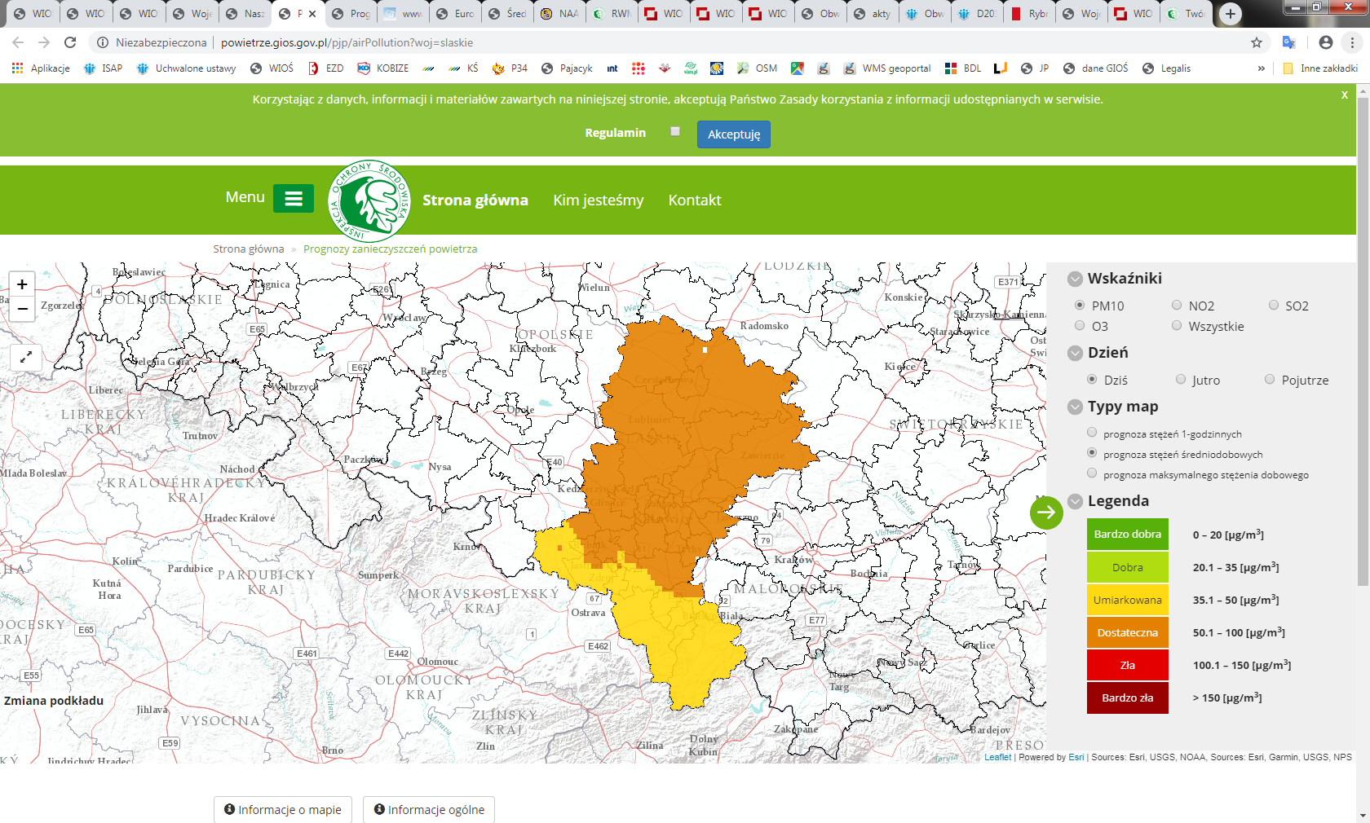The height and width of the screenshot is (823, 1370).
Task: Collapse the Legenda section
Action: pos(1076,501)
